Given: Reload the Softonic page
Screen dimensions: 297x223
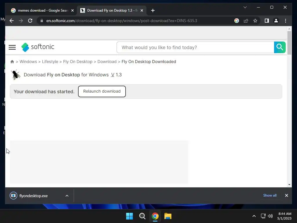Looking at the screenshot, I should coord(30,21).
